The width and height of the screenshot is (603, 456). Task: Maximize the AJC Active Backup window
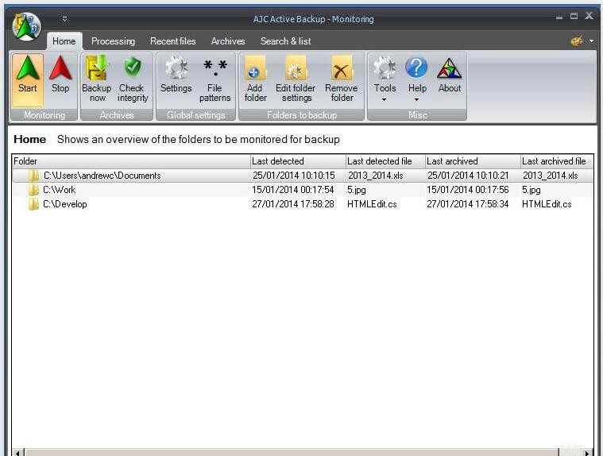click(574, 16)
